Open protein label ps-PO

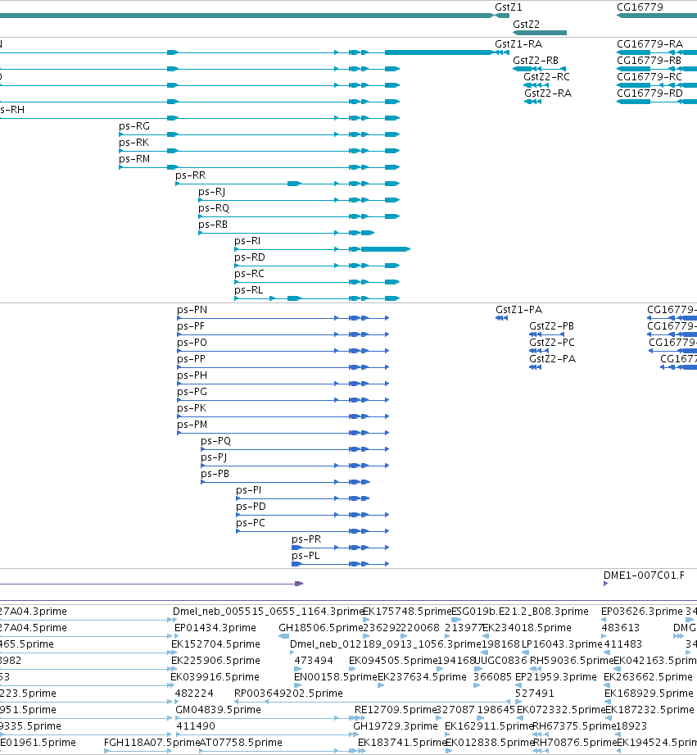(192, 343)
